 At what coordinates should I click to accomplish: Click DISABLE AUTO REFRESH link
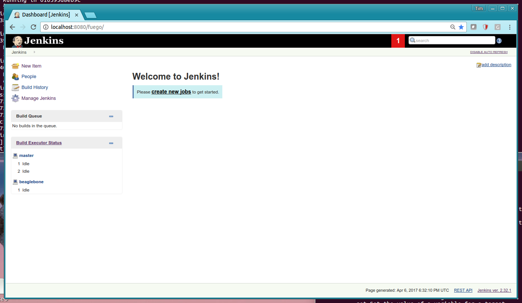click(x=489, y=52)
